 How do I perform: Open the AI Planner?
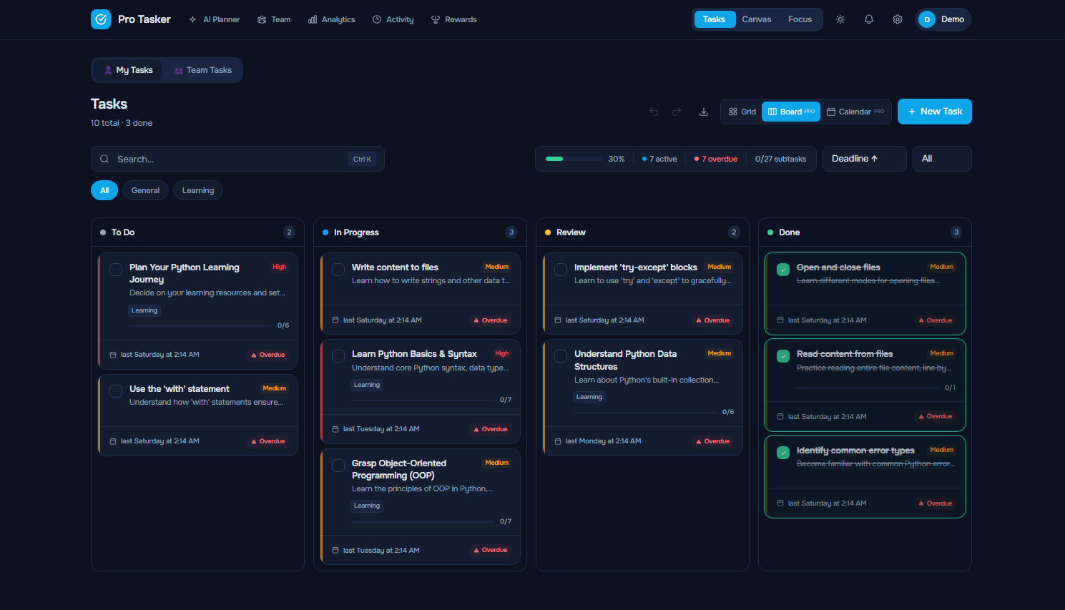(x=214, y=19)
